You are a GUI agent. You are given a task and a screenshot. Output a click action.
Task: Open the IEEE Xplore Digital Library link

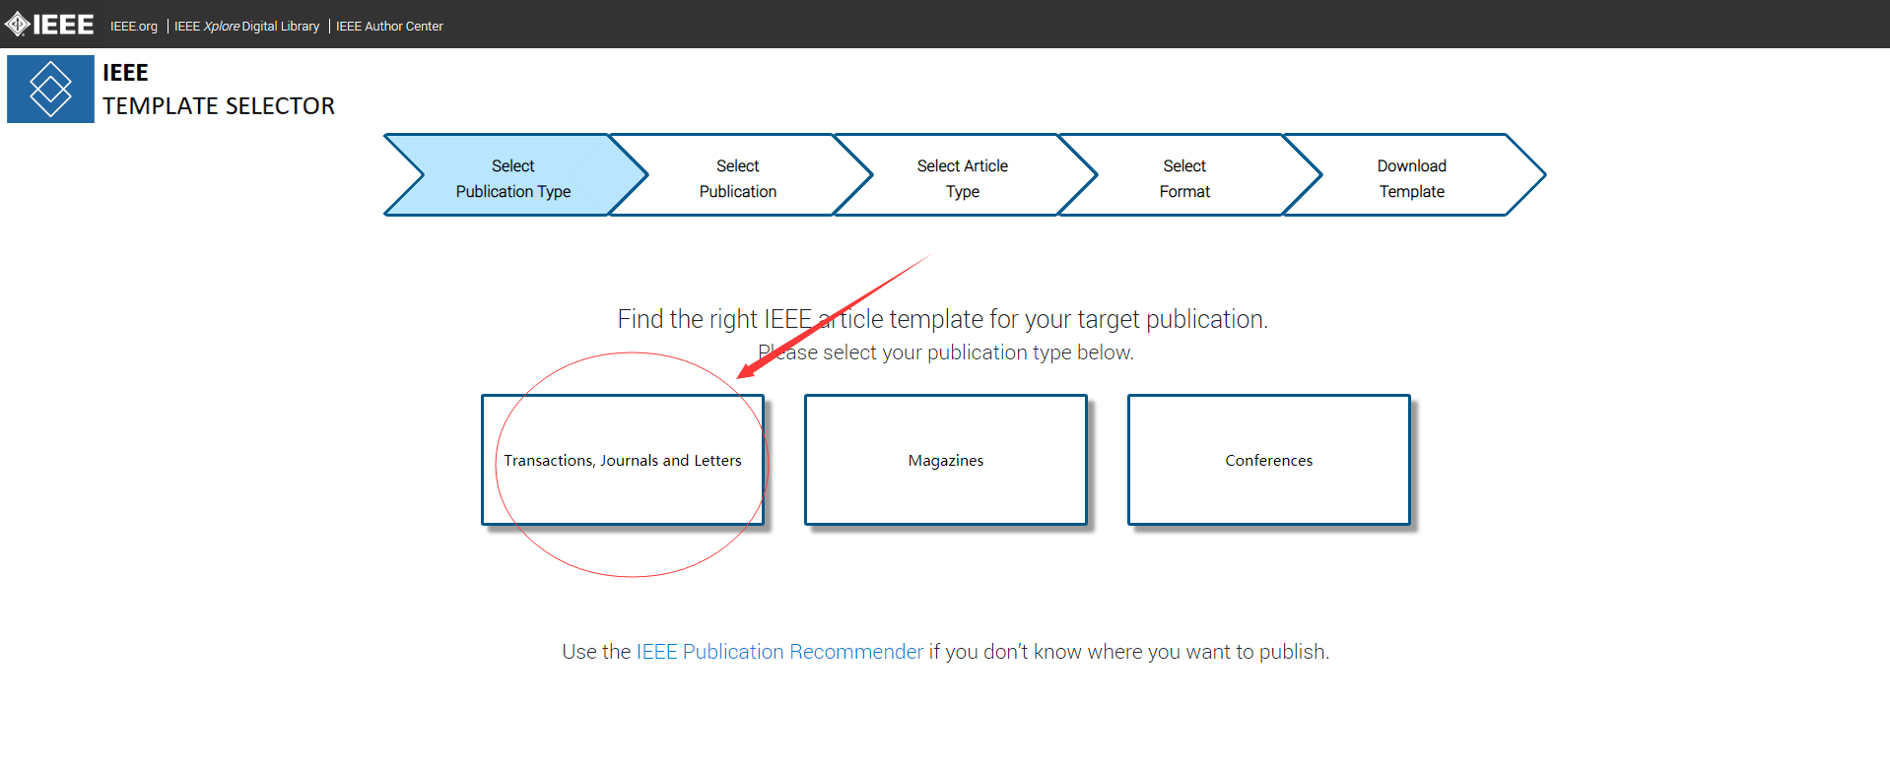pos(246,27)
